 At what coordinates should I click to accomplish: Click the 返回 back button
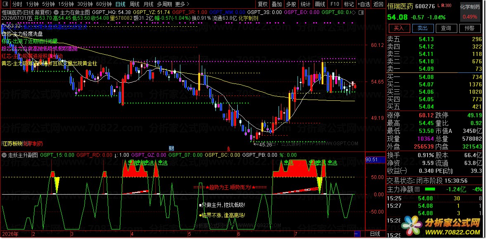tap(378, 5)
